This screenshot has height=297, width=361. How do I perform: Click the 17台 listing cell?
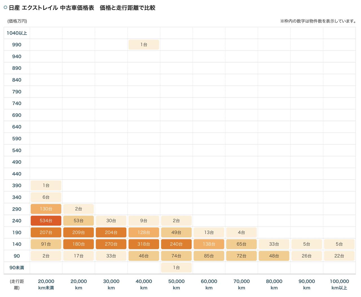point(79,256)
